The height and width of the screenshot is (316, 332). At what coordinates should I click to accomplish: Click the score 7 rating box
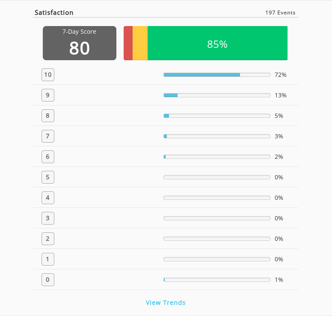(x=48, y=136)
